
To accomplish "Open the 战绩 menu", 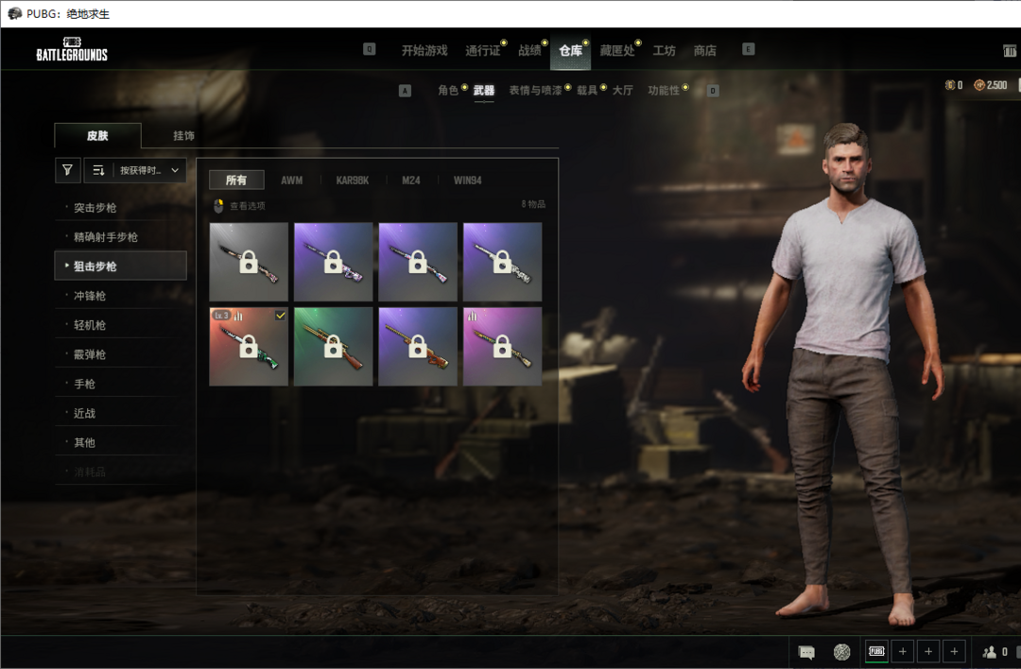I will pyautogui.click(x=530, y=50).
